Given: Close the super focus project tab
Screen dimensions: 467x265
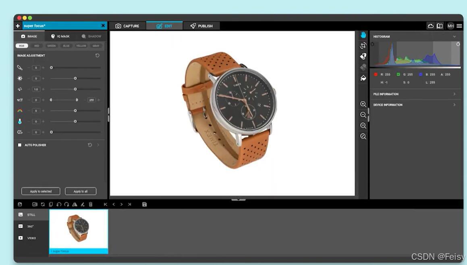Looking at the screenshot, I should pyautogui.click(x=103, y=26).
